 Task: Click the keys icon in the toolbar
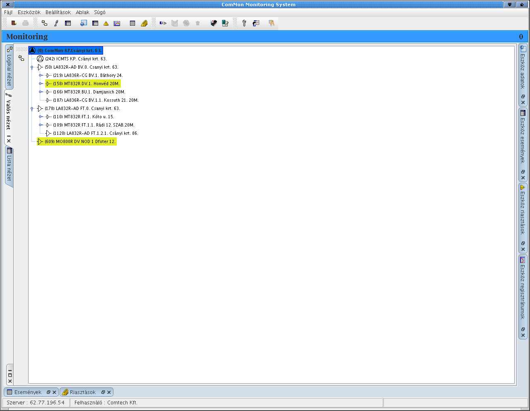[x=272, y=23]
